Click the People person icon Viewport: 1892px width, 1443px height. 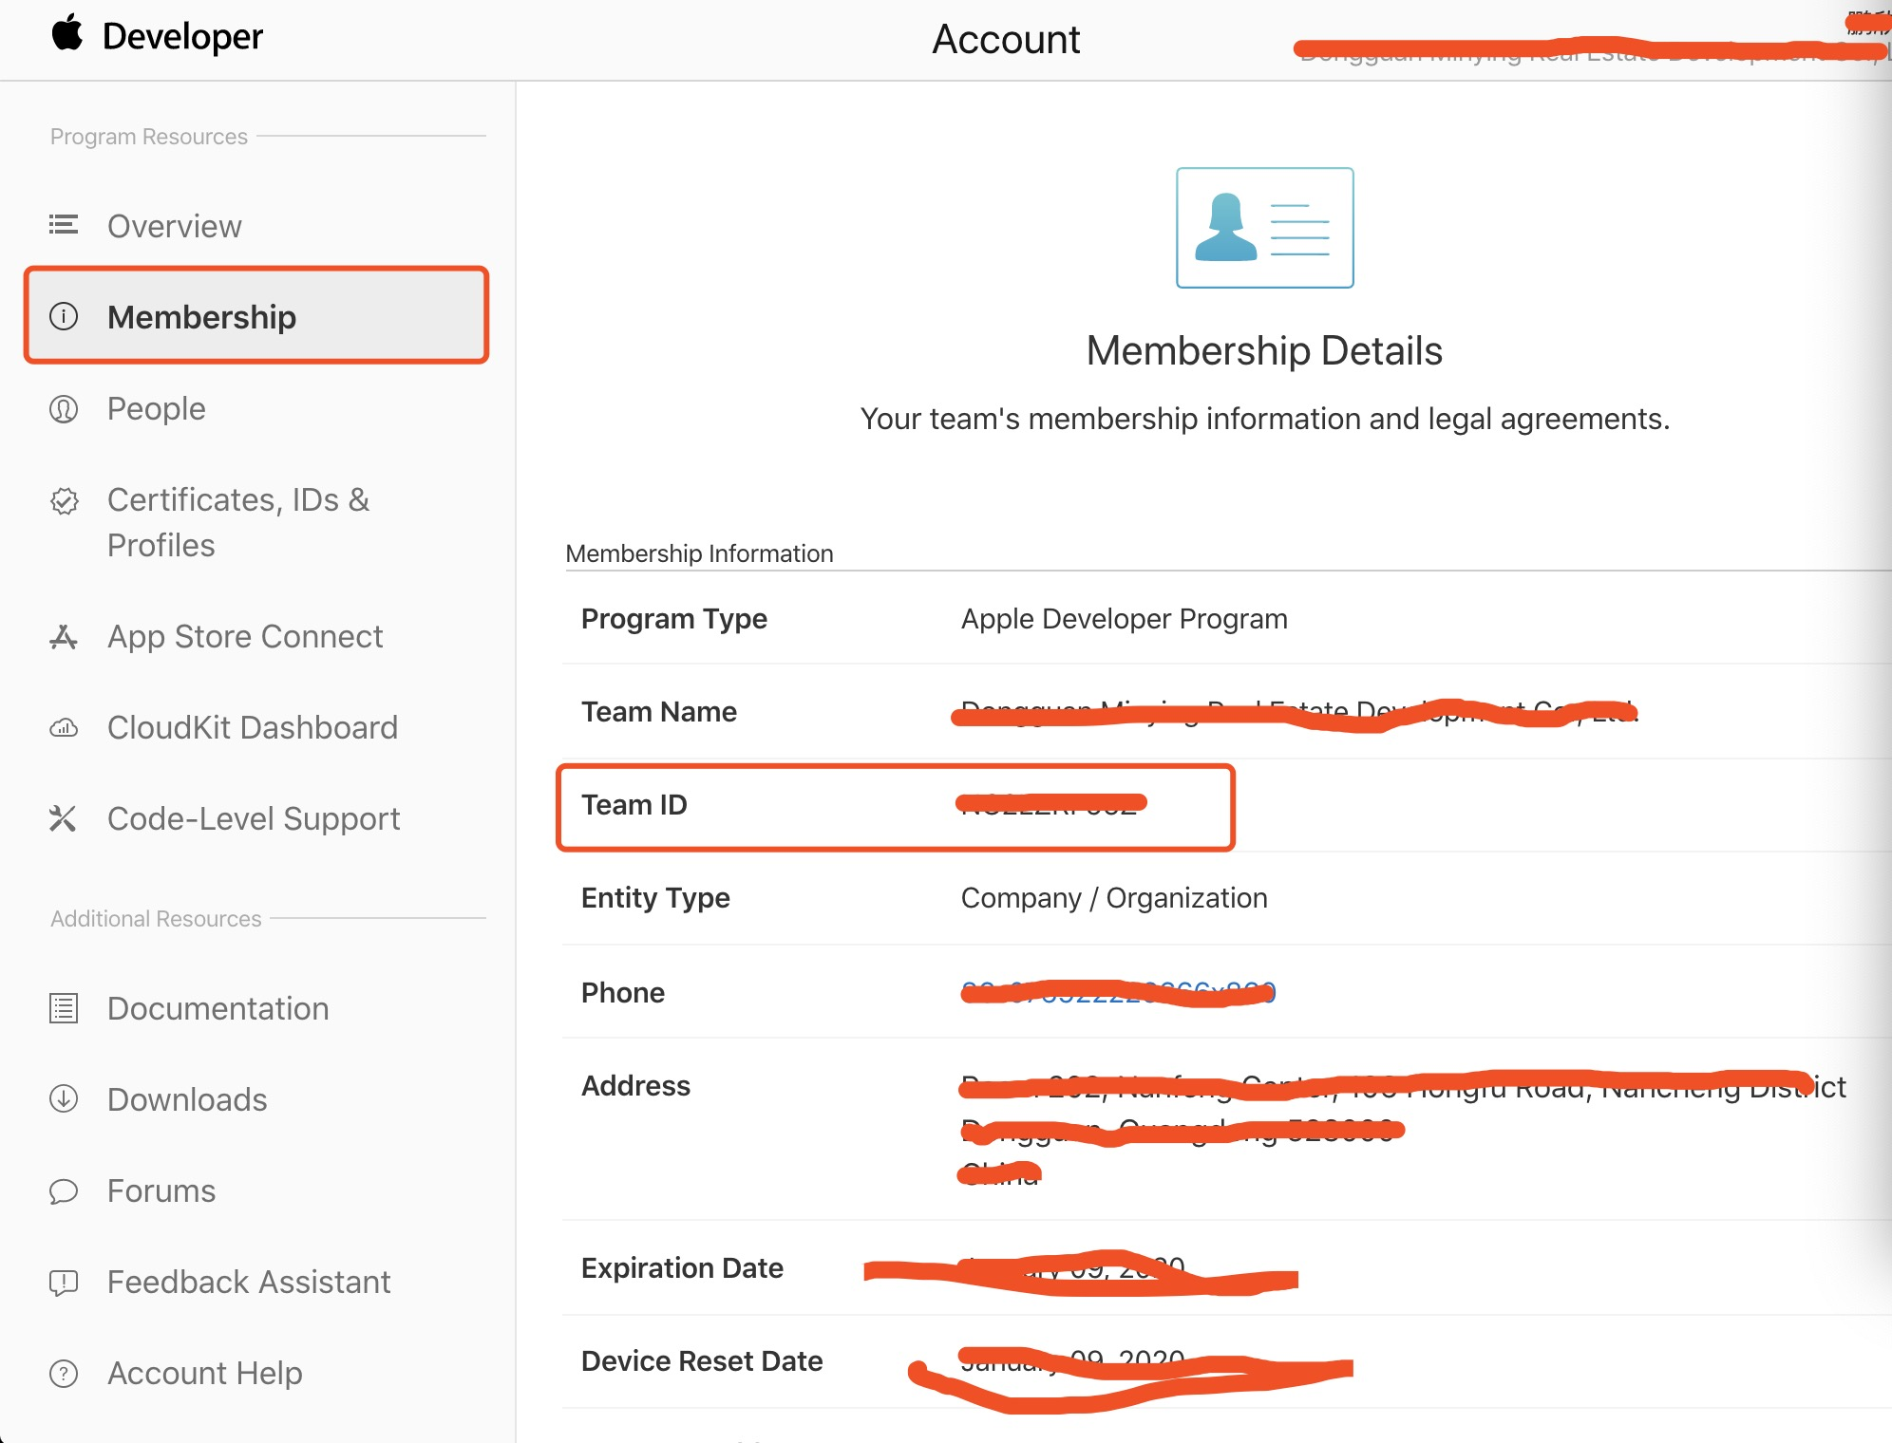click(64, 409)
